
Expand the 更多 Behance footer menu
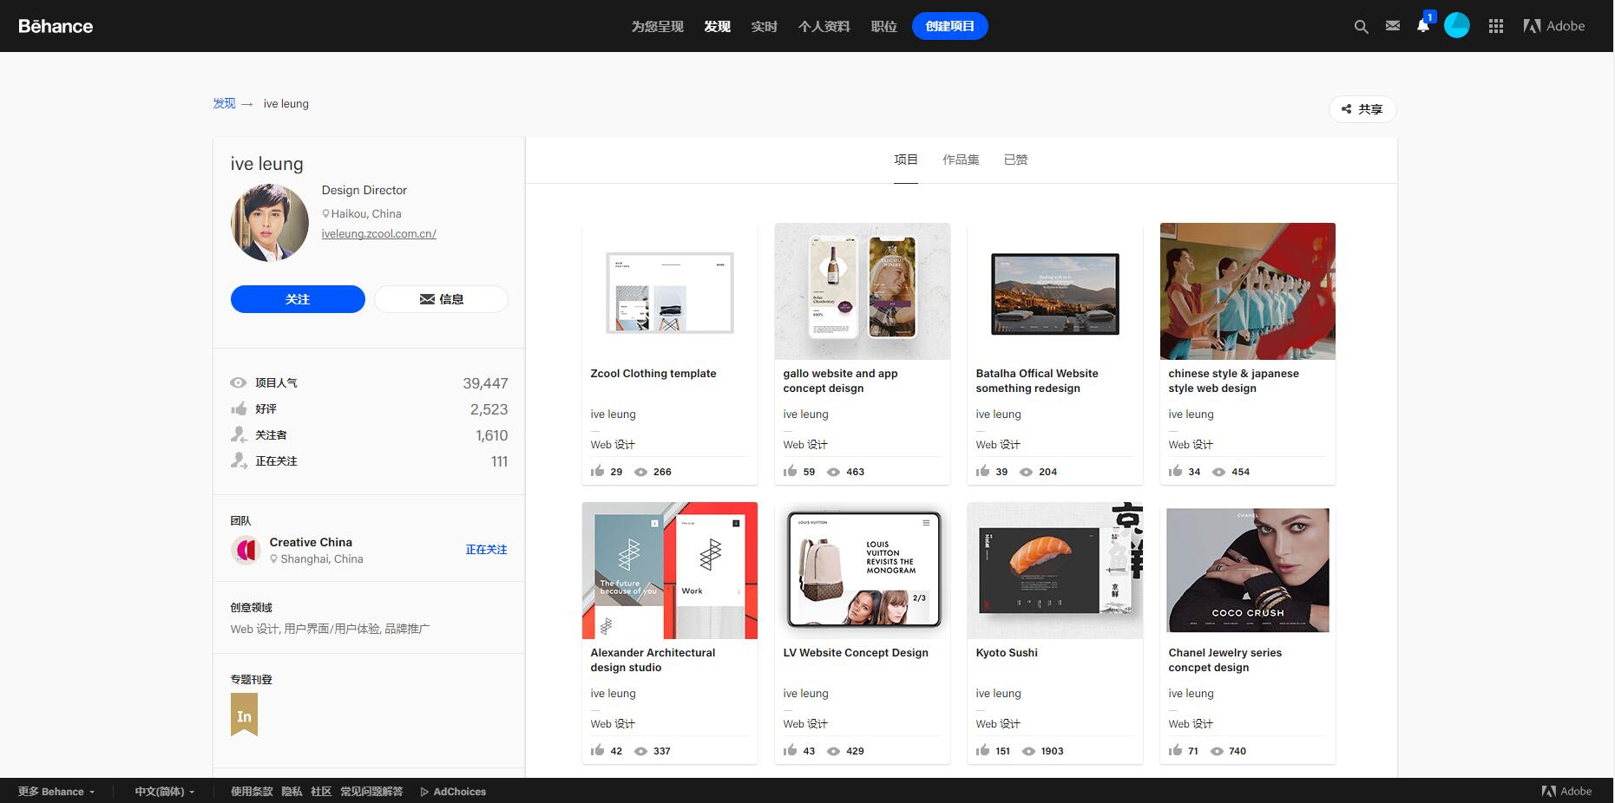click(56, 792)
